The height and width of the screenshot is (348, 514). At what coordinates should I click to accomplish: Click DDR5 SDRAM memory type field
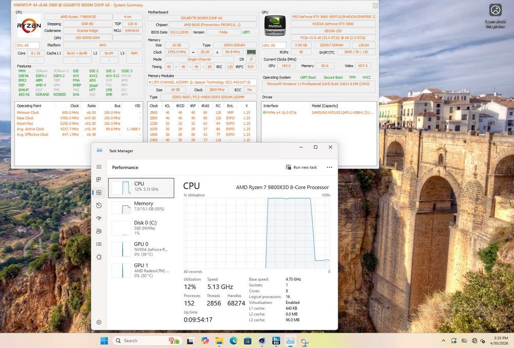[x=235, y=45]
